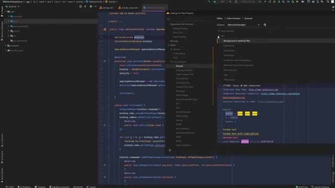335x188 pixels.
Task: Click the class gutter icon near GalleryActivity
Action: pyautogui.click(x=105, y=29)
